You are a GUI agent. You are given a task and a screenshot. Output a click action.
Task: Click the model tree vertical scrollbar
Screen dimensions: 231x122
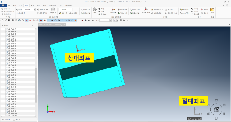coord(36,85)
